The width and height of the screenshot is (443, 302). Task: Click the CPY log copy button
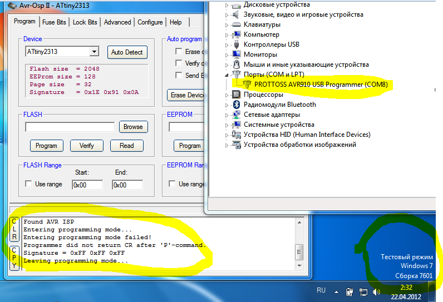[14, 257]
